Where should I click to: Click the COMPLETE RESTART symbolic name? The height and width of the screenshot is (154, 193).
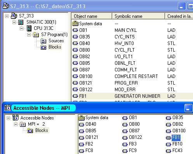[136, 76]
